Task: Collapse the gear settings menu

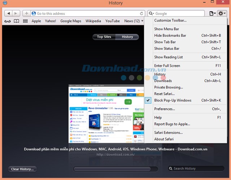Action: point(222,13)
